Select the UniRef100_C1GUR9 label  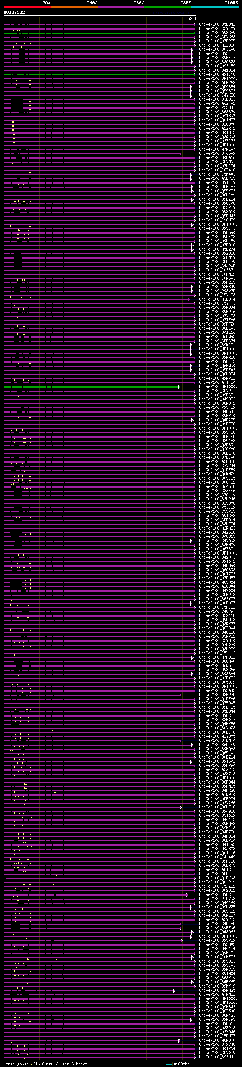coord(217,220)
